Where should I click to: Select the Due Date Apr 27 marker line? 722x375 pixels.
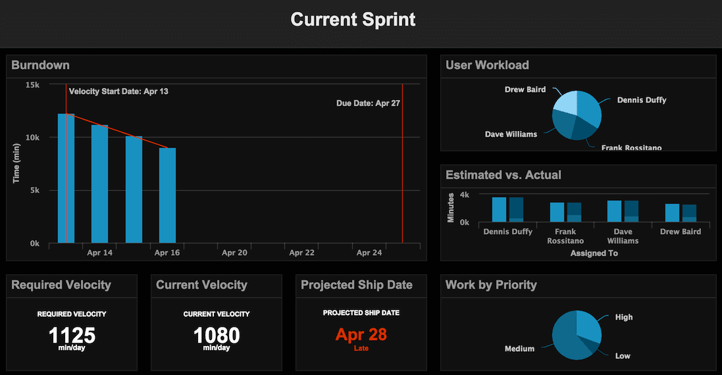402,163
